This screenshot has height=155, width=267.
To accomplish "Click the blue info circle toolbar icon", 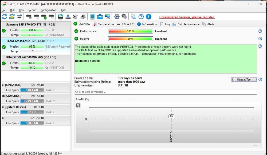I will [148, 17].
